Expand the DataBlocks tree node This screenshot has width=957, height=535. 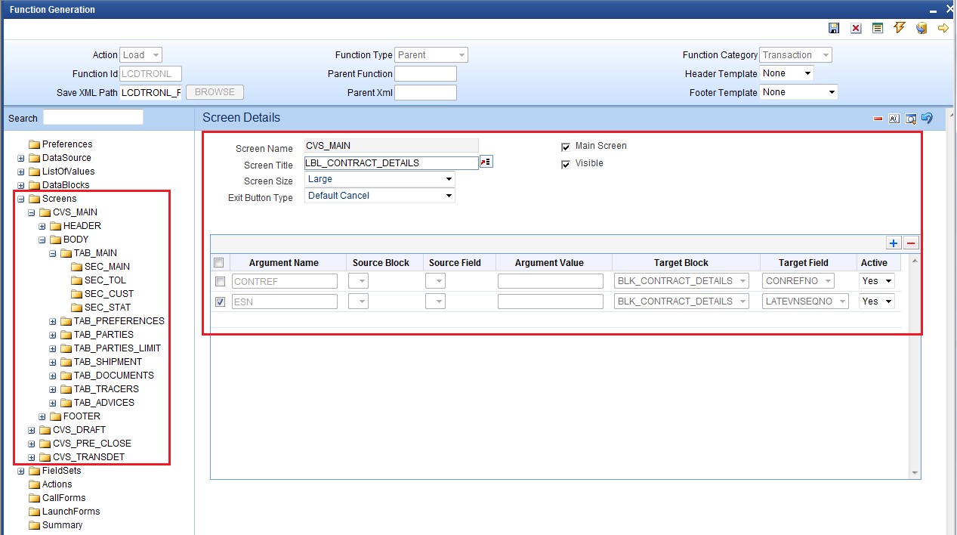point(21,185)
